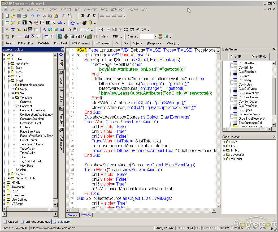Click the Bold formatting icon

tap(82, 16)
